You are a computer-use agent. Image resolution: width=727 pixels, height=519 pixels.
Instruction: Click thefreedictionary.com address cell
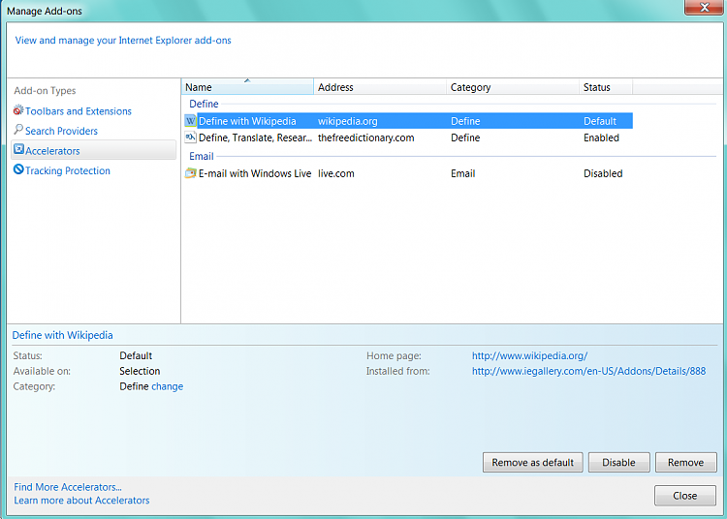(365, 137)
